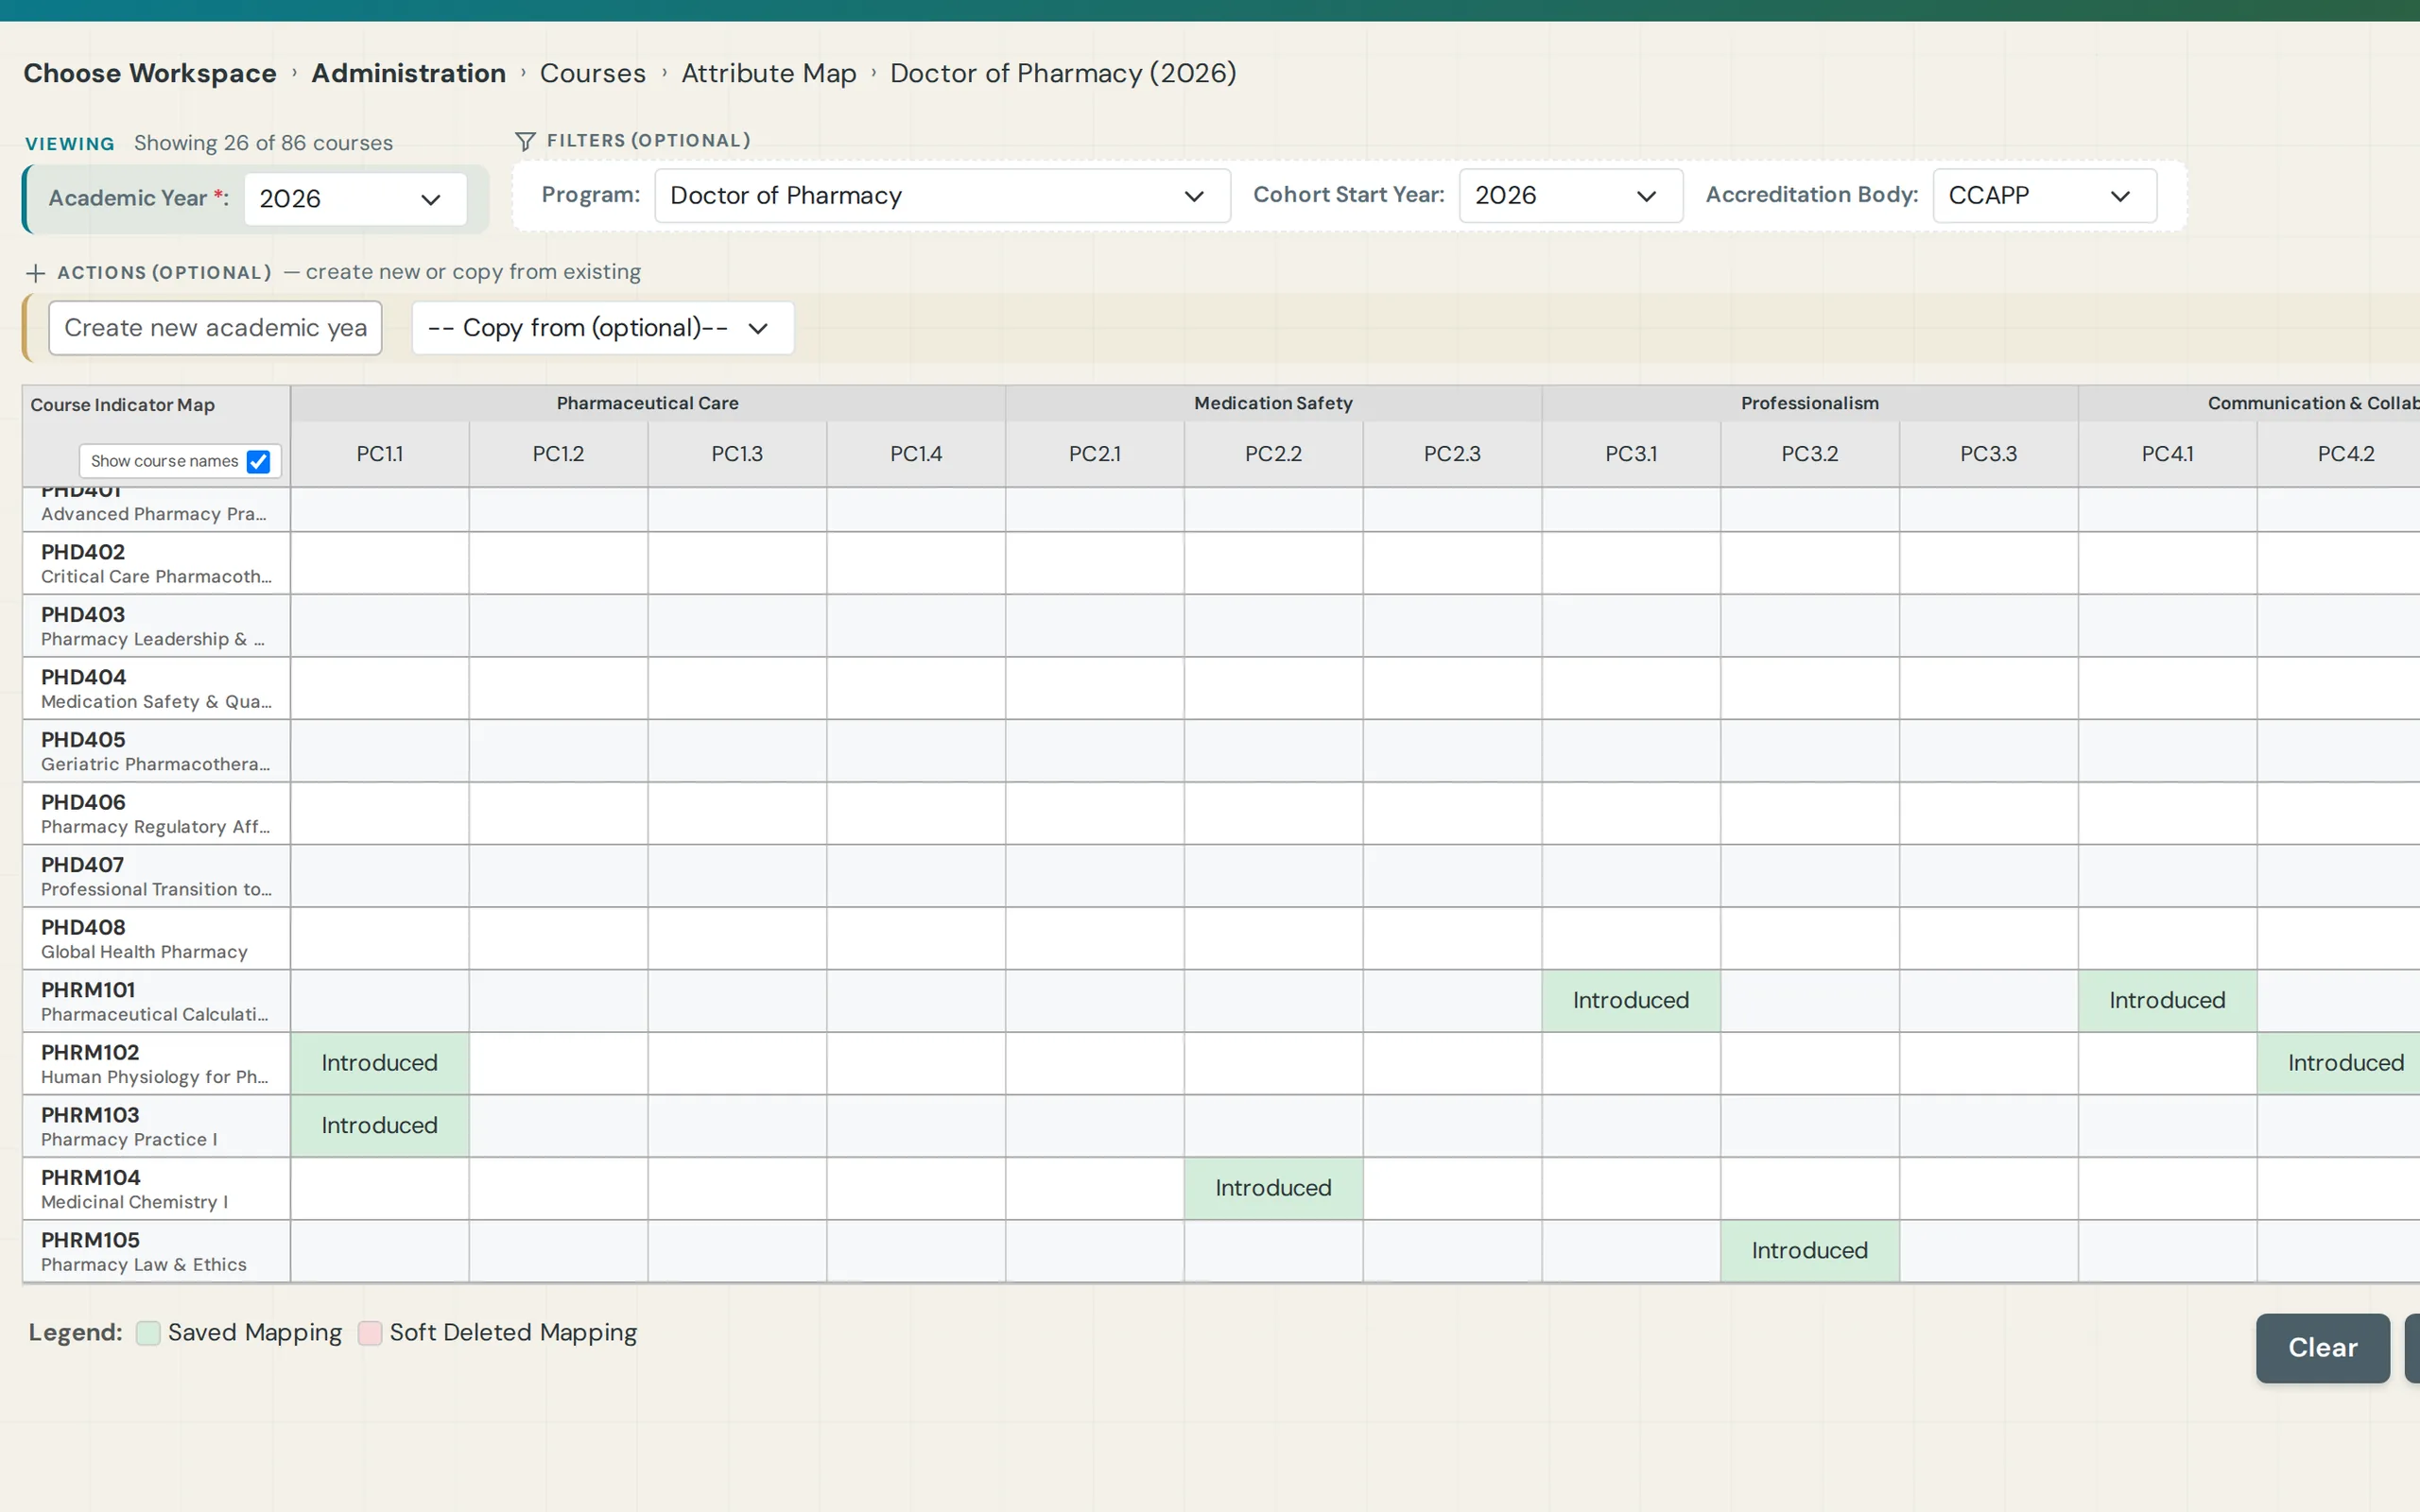This screenshot has height=1512, width=2420.
Task: Go to Attribute Map breadcrumb
Action: (x=769, y=73)
